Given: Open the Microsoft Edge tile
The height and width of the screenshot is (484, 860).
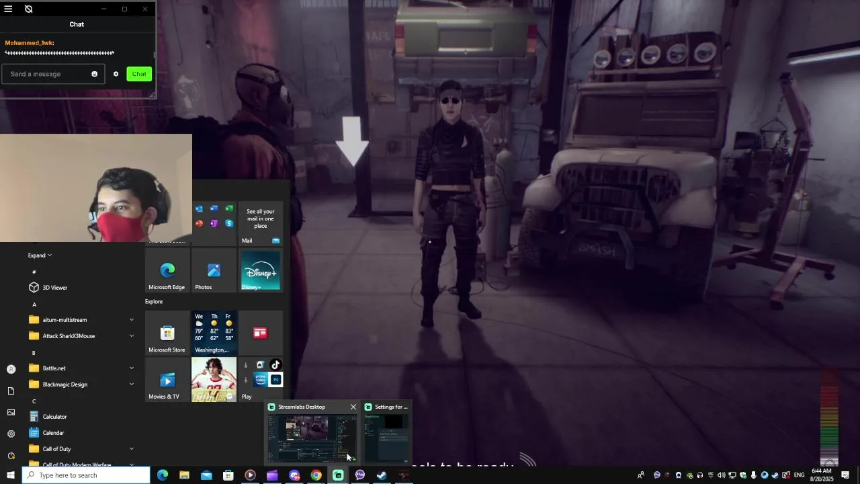Looking at the screenshot, I should pyautogui.click(x=167, y=270).
